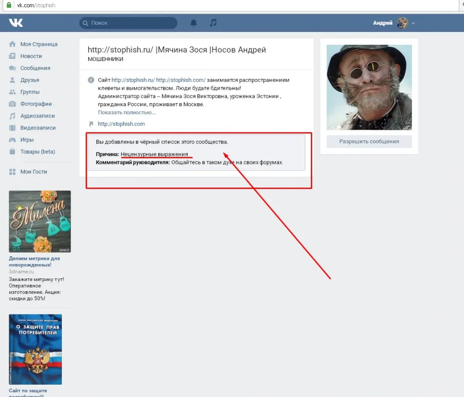
Task: Click the camera icon beside Фотографии
Action: coord(12,104)
